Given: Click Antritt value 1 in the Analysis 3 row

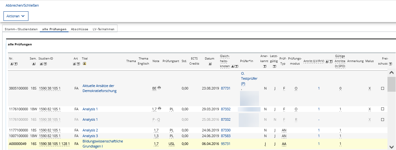Looking at the screenshot, I should pos(319,136).
